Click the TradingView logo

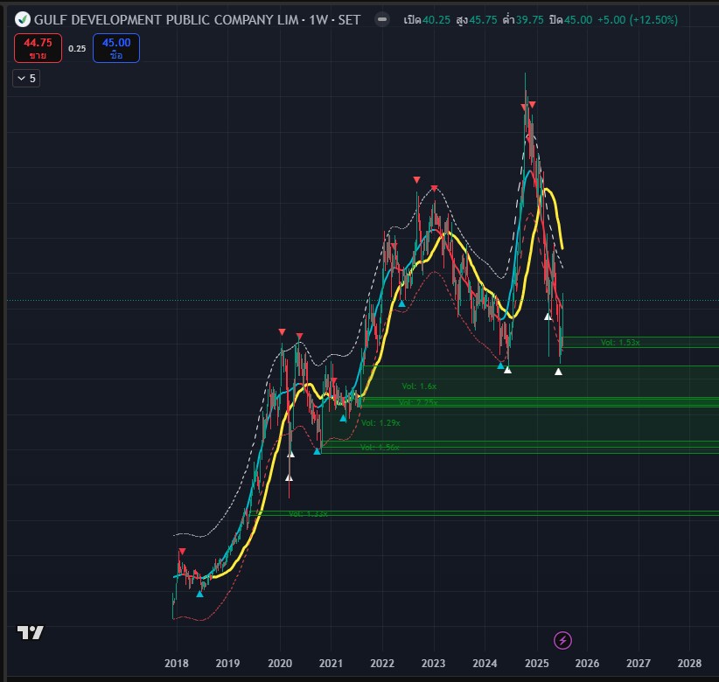[31, 632]
